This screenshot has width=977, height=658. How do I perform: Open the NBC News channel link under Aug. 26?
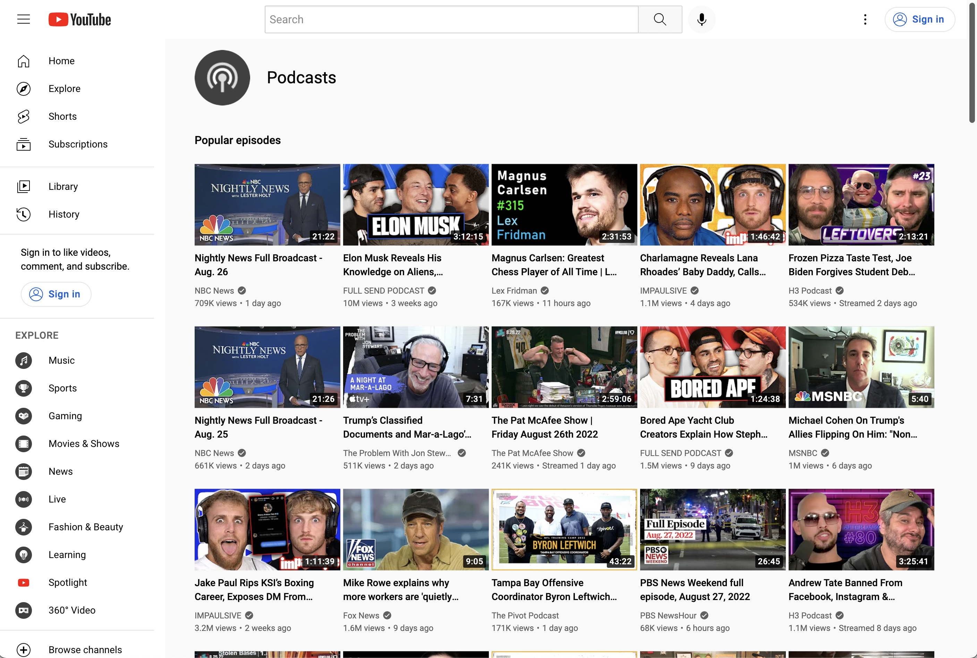point(214,290)
